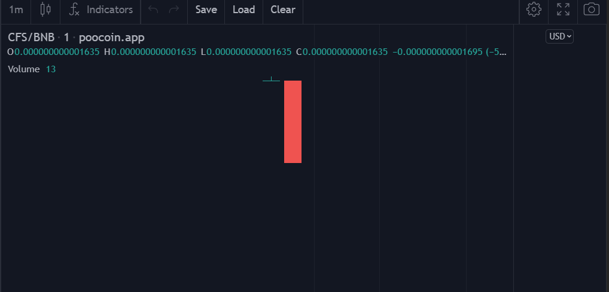609x292 pixels.
Task: Open the USD currency dropdown
Action: coord(559,36)
